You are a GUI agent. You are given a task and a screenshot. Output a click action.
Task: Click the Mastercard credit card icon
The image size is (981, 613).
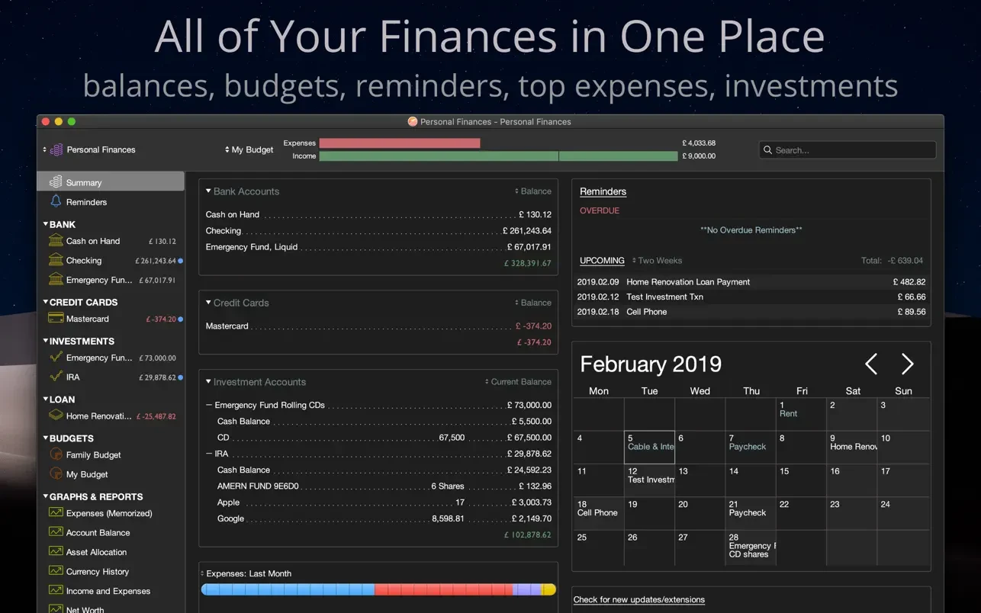56,319
